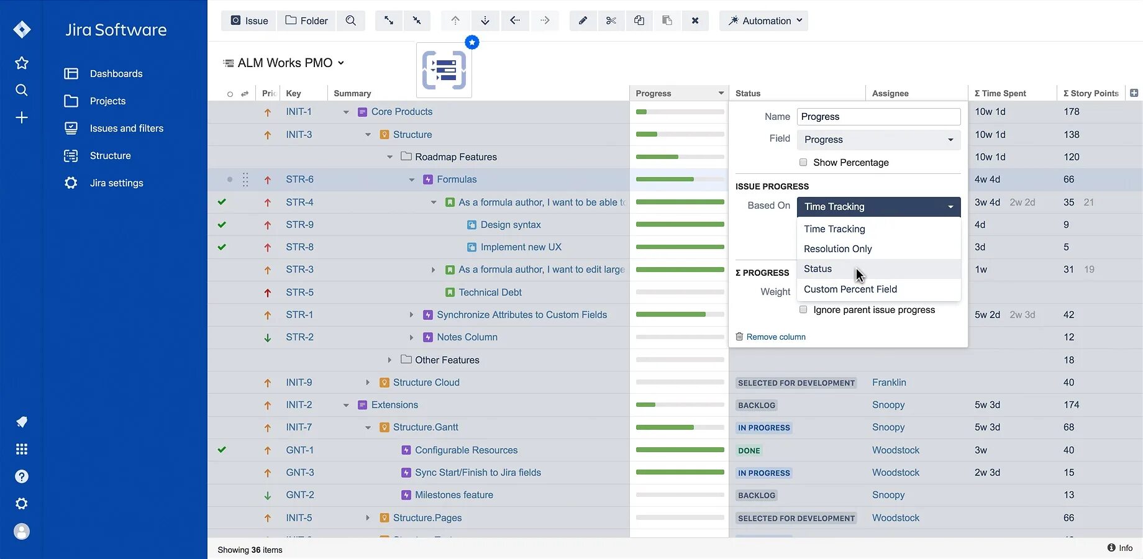The image size is (1143, 559).
Task: Check Ignore parent issue progress
Action: click(803, 309)
